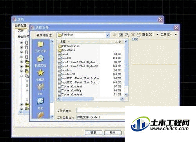Image resolution: width=196 pixels, height=142 pixels.
Task: Expand the first tree node in Options
Action: pos(22,43)
